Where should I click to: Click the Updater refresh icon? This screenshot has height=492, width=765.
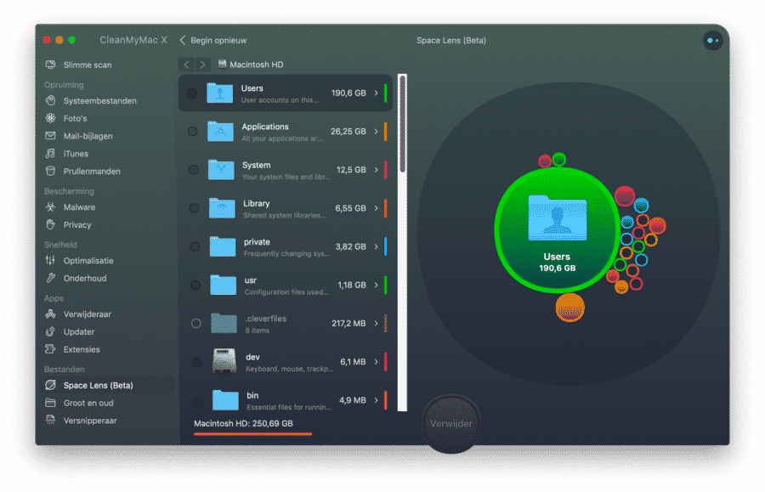[x=50, y=331]
